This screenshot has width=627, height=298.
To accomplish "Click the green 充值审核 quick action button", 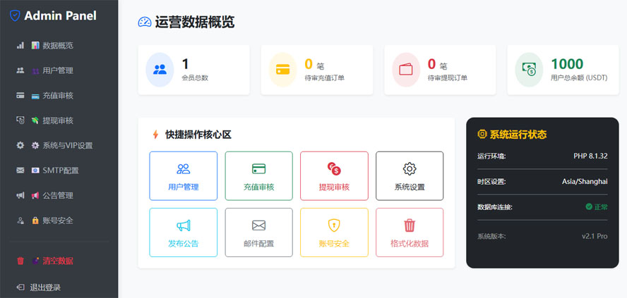I will (258, 176).
